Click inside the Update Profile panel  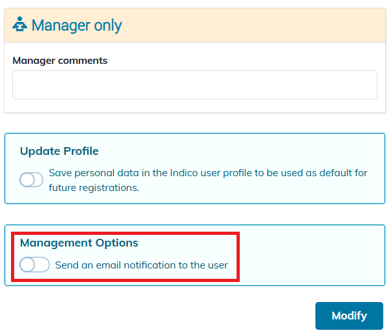click(x=195, y=168)
